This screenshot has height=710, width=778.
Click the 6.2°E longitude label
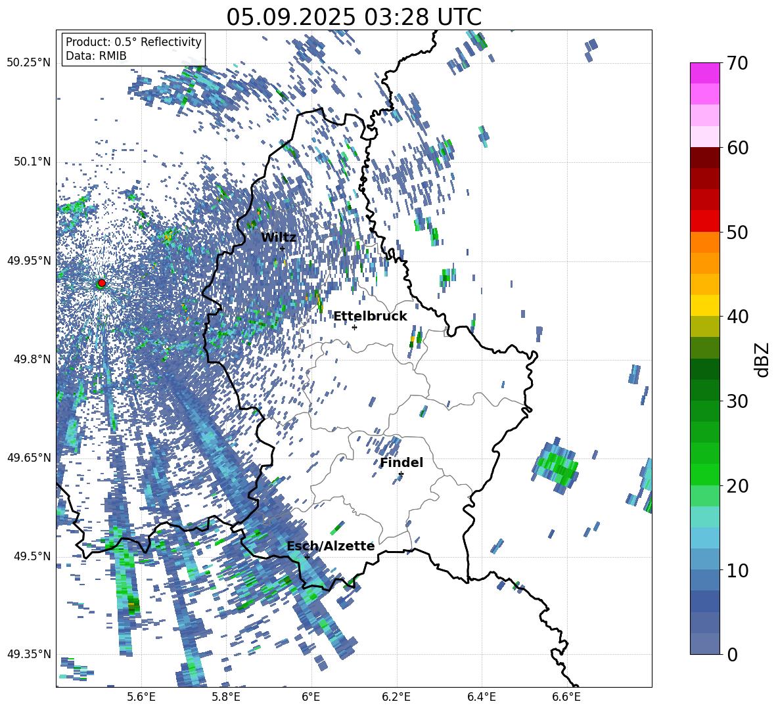396,697
